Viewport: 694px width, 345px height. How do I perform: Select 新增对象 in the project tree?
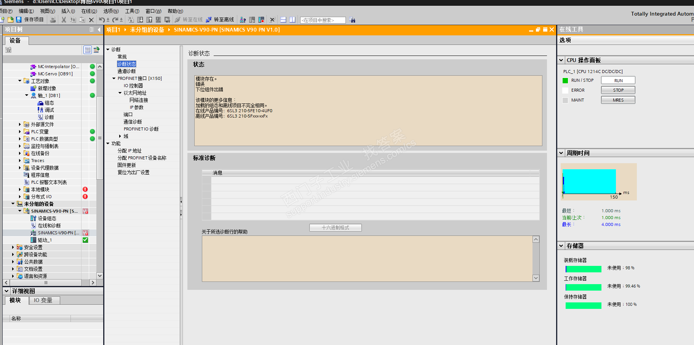click(47, 88)
